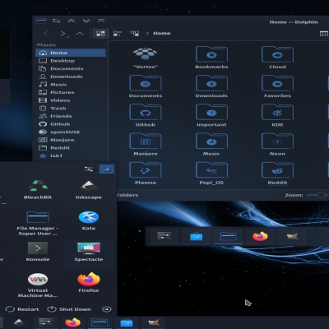Select Github in the Places panel
Screen dimensions: 329x329
pos(71,124)
